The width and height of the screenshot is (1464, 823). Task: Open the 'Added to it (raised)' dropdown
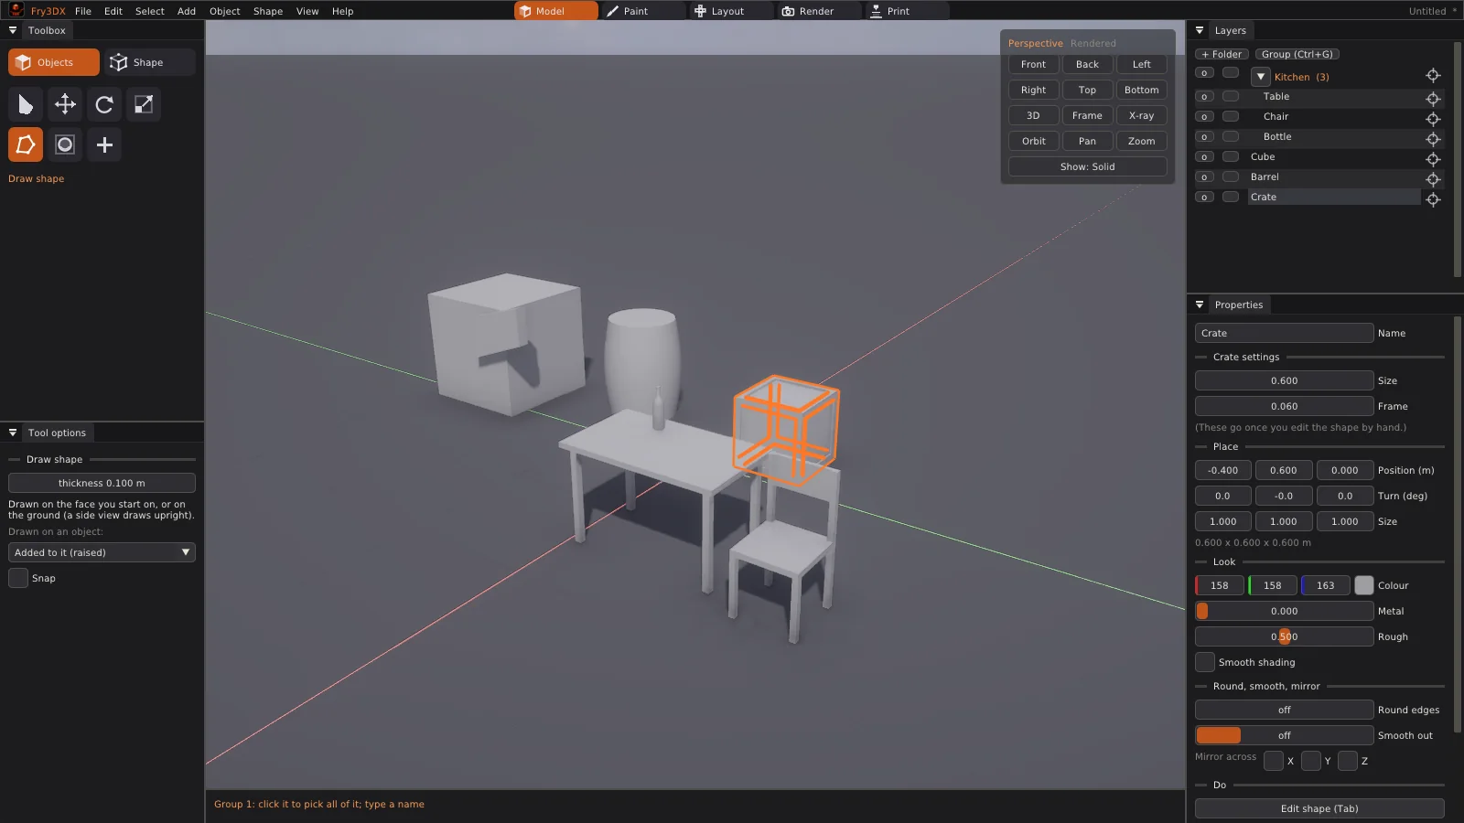coord(102,552)
